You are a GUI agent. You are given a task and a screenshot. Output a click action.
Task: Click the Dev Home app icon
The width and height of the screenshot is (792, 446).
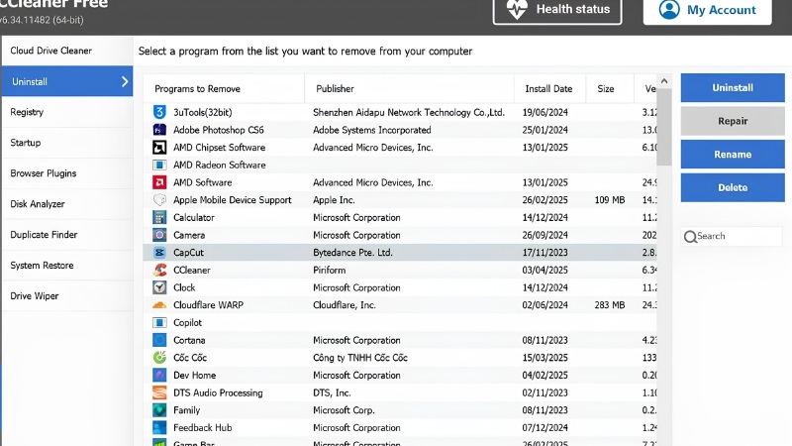tap(159, 376)
